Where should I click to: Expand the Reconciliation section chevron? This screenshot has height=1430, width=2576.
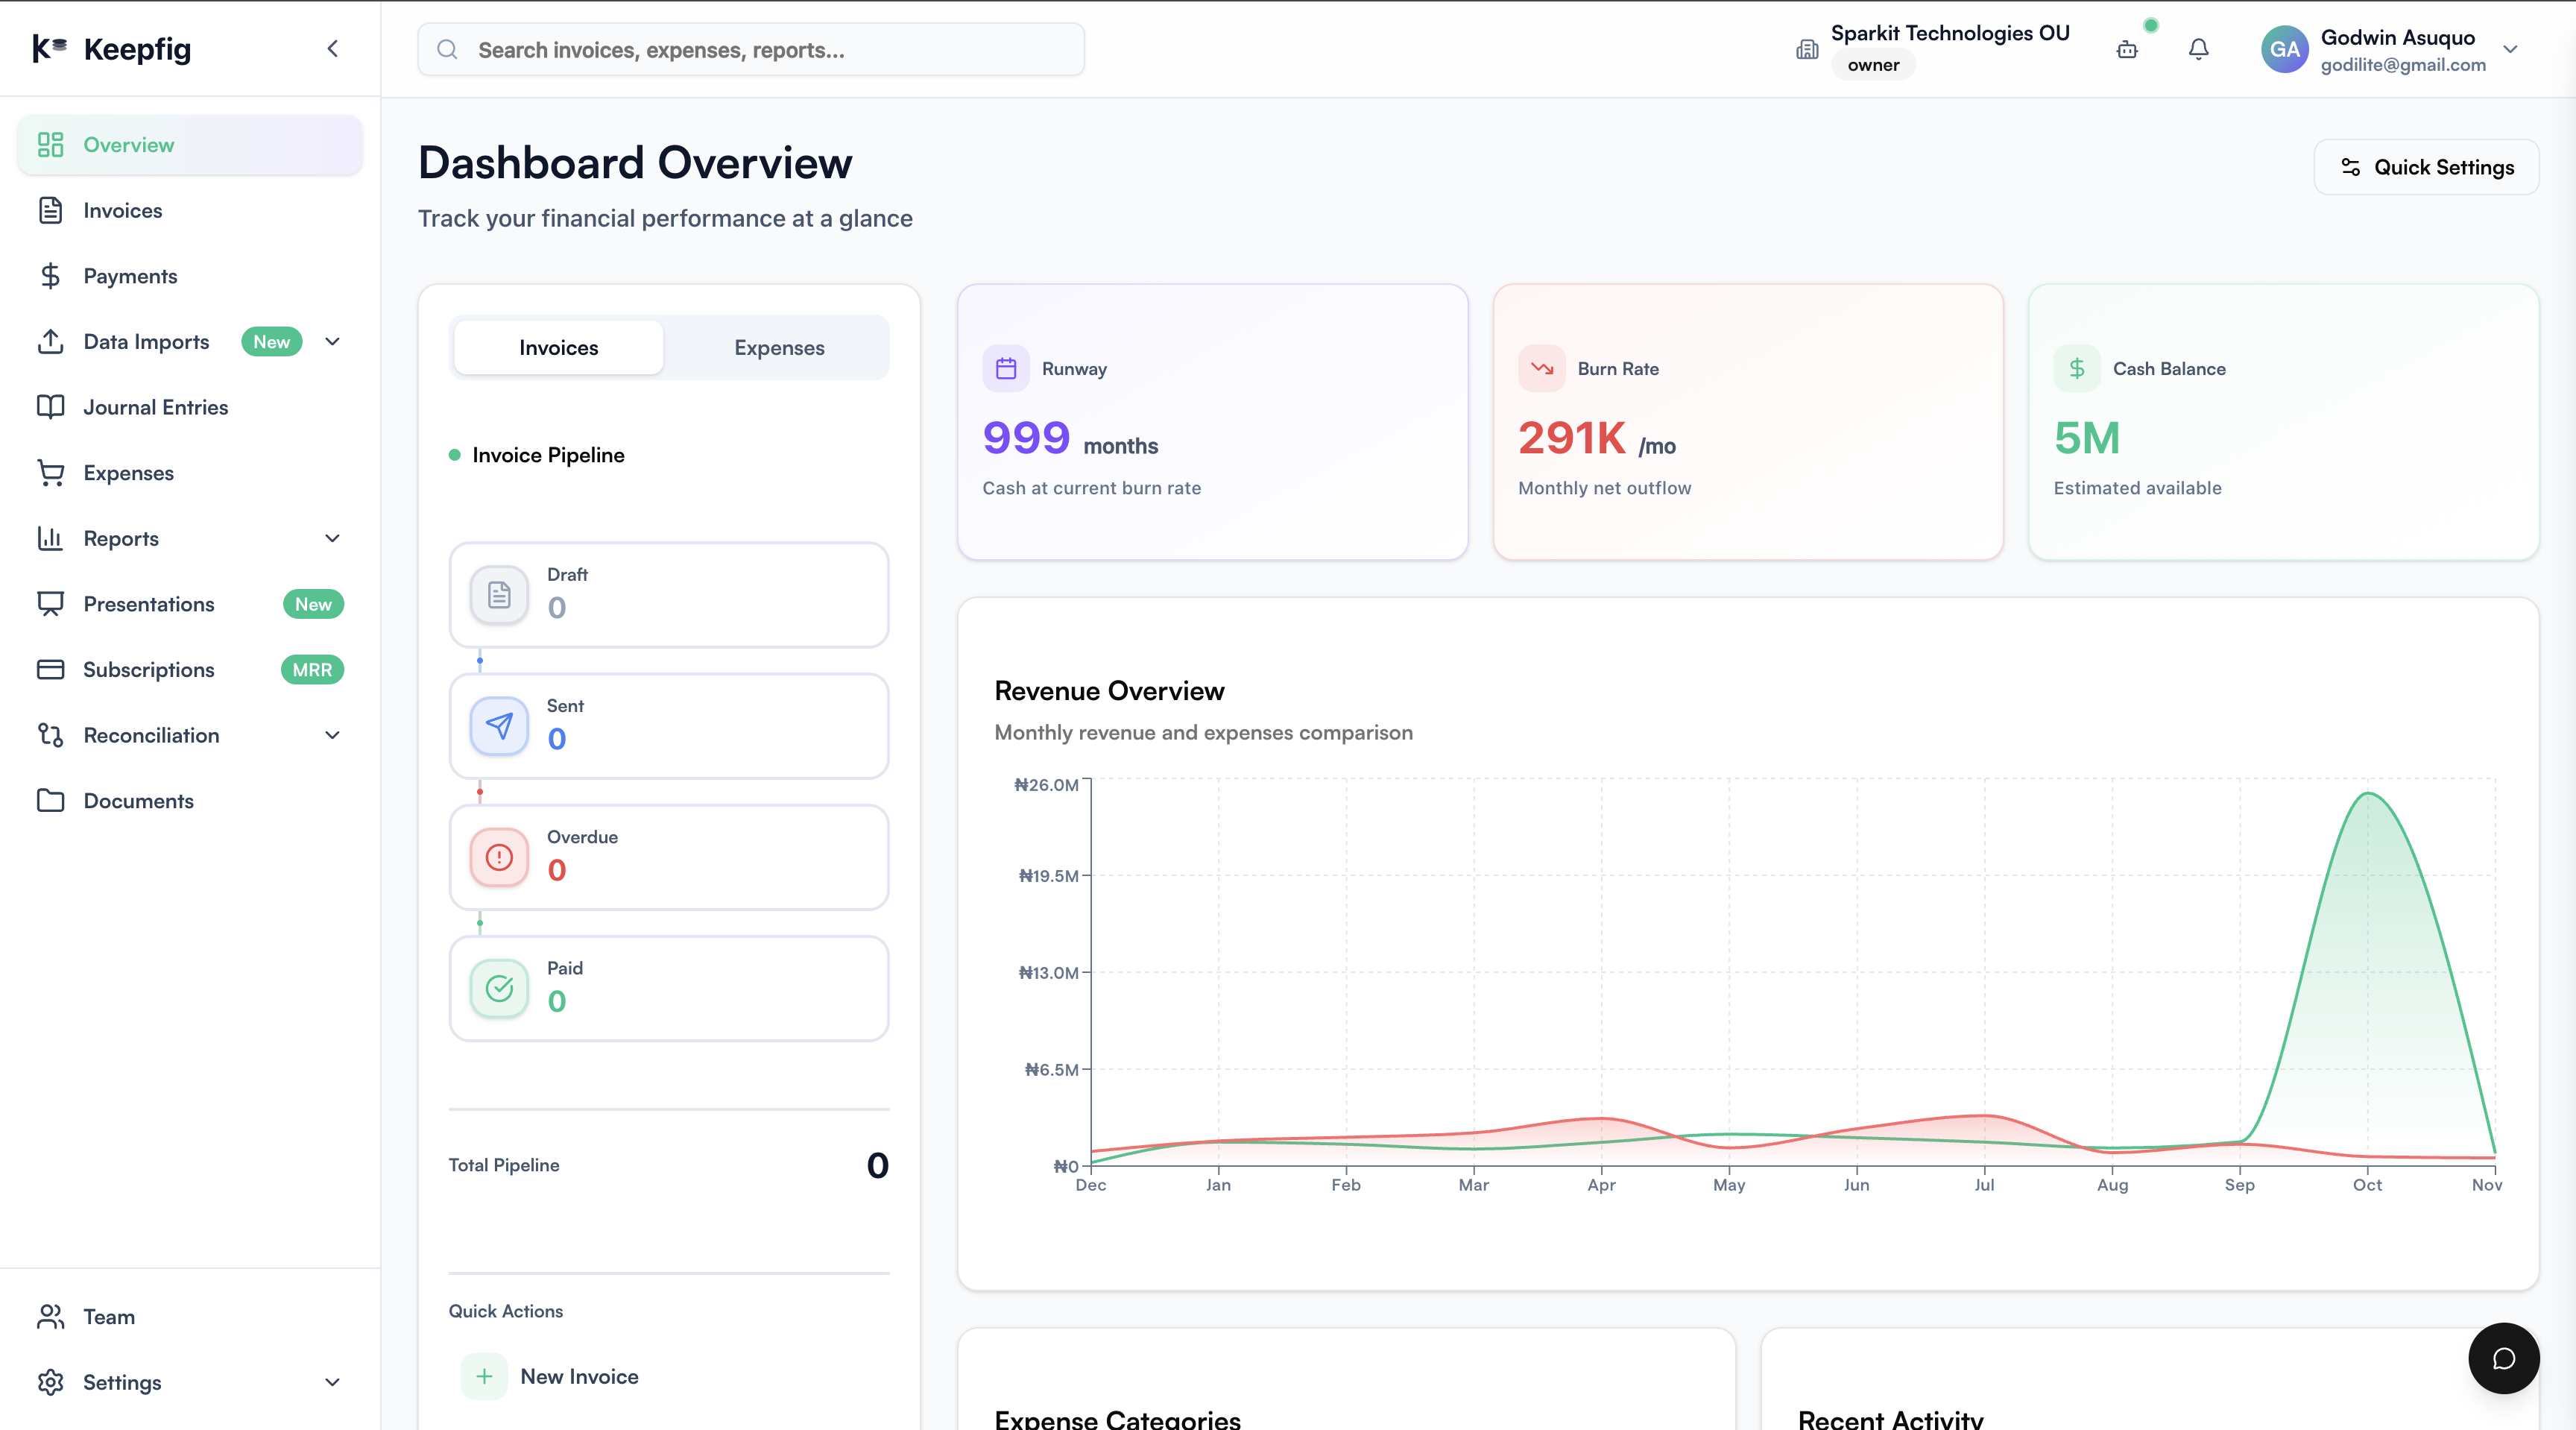point(332,735)
